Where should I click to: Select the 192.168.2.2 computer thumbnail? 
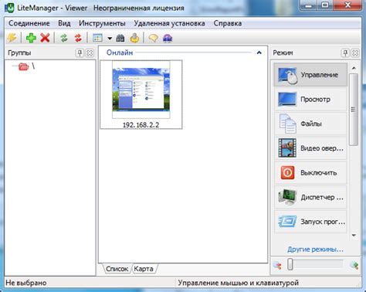coord(141,95)
